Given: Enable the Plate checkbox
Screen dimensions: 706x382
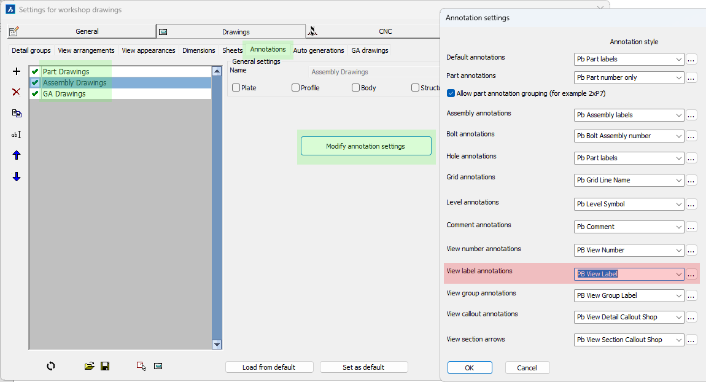Looking at the screenshot, I should coord(236,88).
